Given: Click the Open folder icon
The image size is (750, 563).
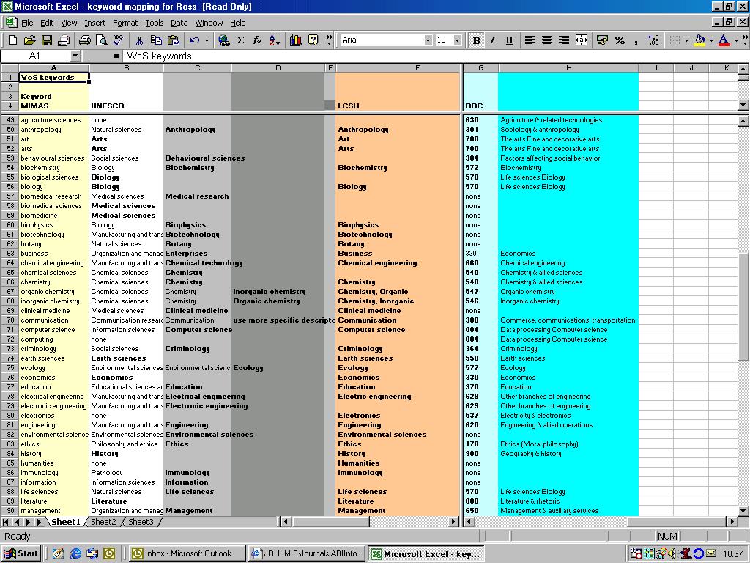Looking at the screenshot, I should 29,40.
